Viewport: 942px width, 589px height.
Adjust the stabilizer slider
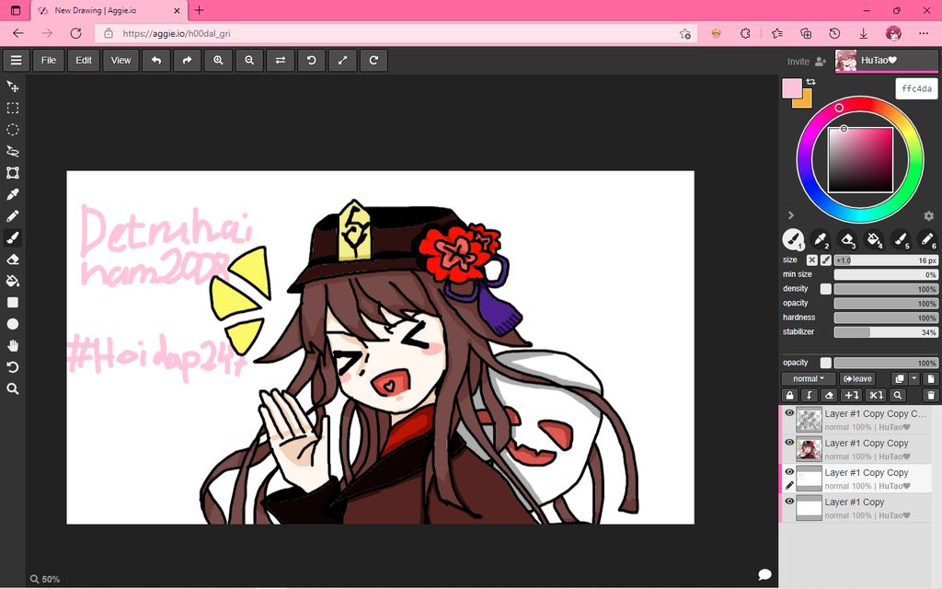[886, 331]
